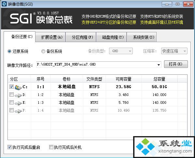This screenshot has width=195, height=158.
Task: Click 140.00G capacity in the D: row
Action: point(160,95)
